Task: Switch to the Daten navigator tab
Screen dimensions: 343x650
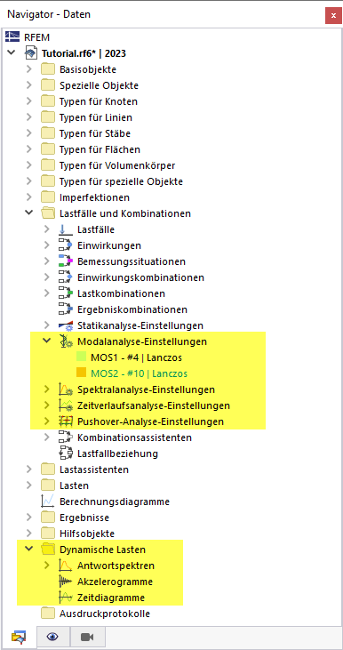Action: point(19,637)
